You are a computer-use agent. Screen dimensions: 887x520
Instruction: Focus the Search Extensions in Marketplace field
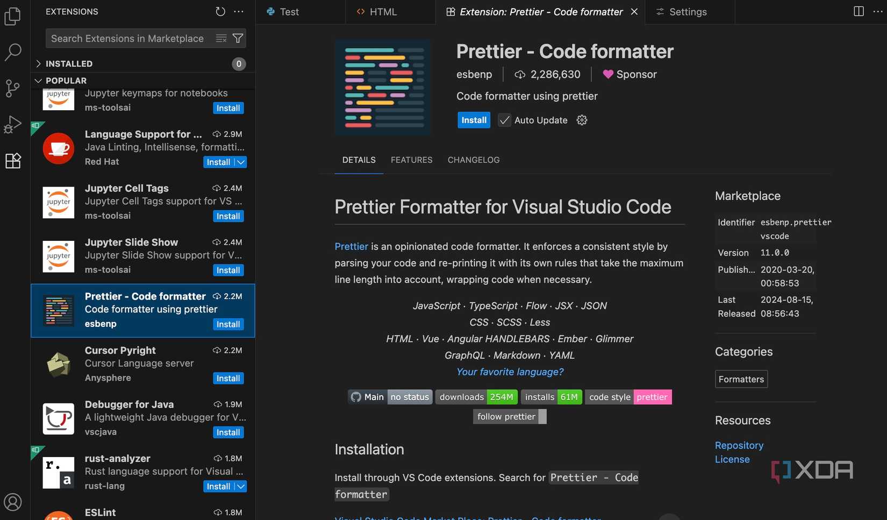pyautogui.click(x=129, y=39)
